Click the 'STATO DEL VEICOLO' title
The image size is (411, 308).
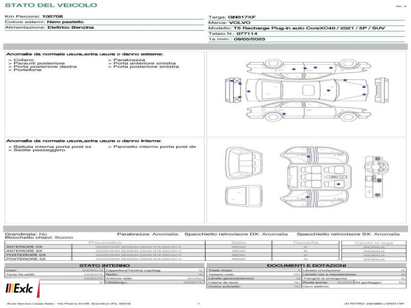[51, 5]
